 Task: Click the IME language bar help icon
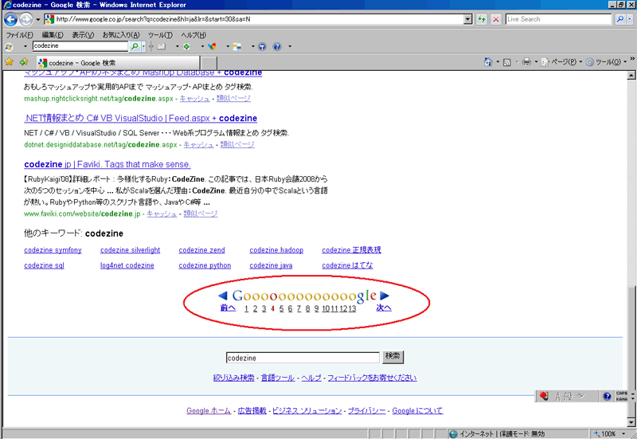click(x=607, y=395)
